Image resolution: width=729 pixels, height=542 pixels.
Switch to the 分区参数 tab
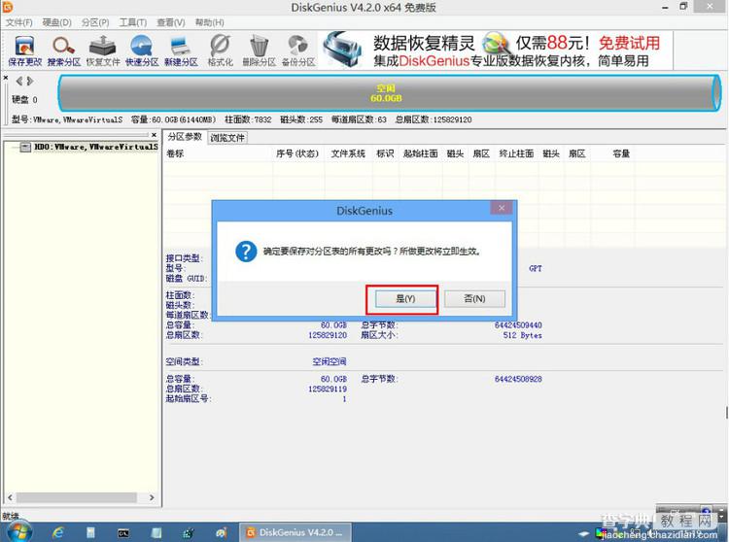(x=185, y=137)
